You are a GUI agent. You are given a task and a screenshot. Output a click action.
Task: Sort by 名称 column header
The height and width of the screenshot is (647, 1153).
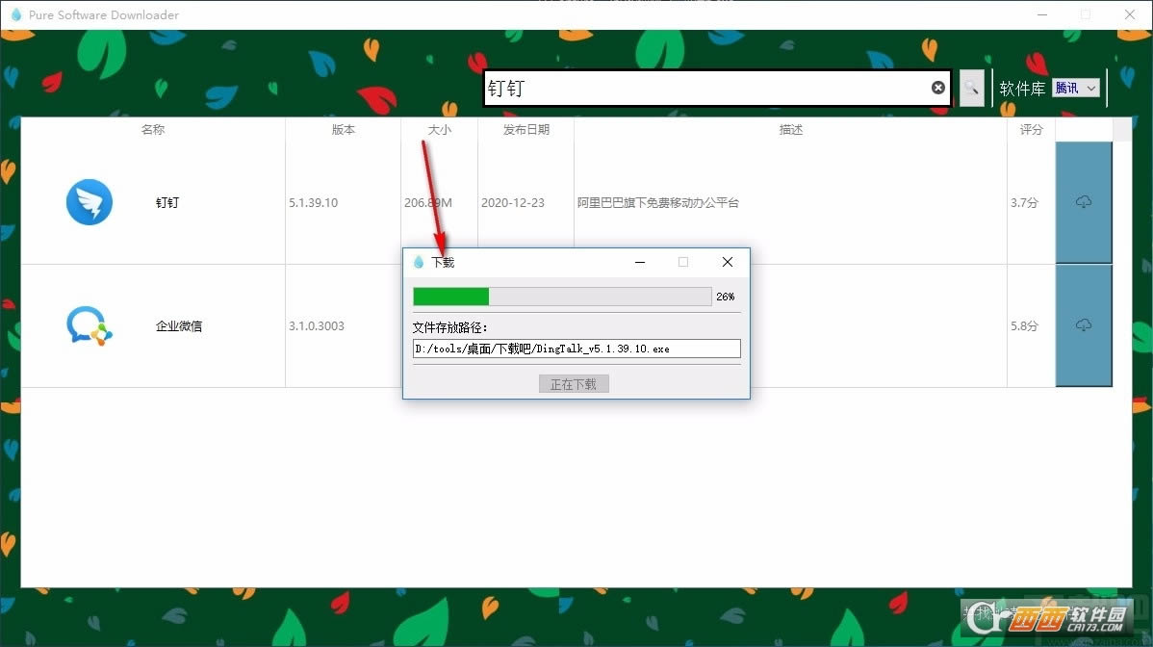coord(153,129)
